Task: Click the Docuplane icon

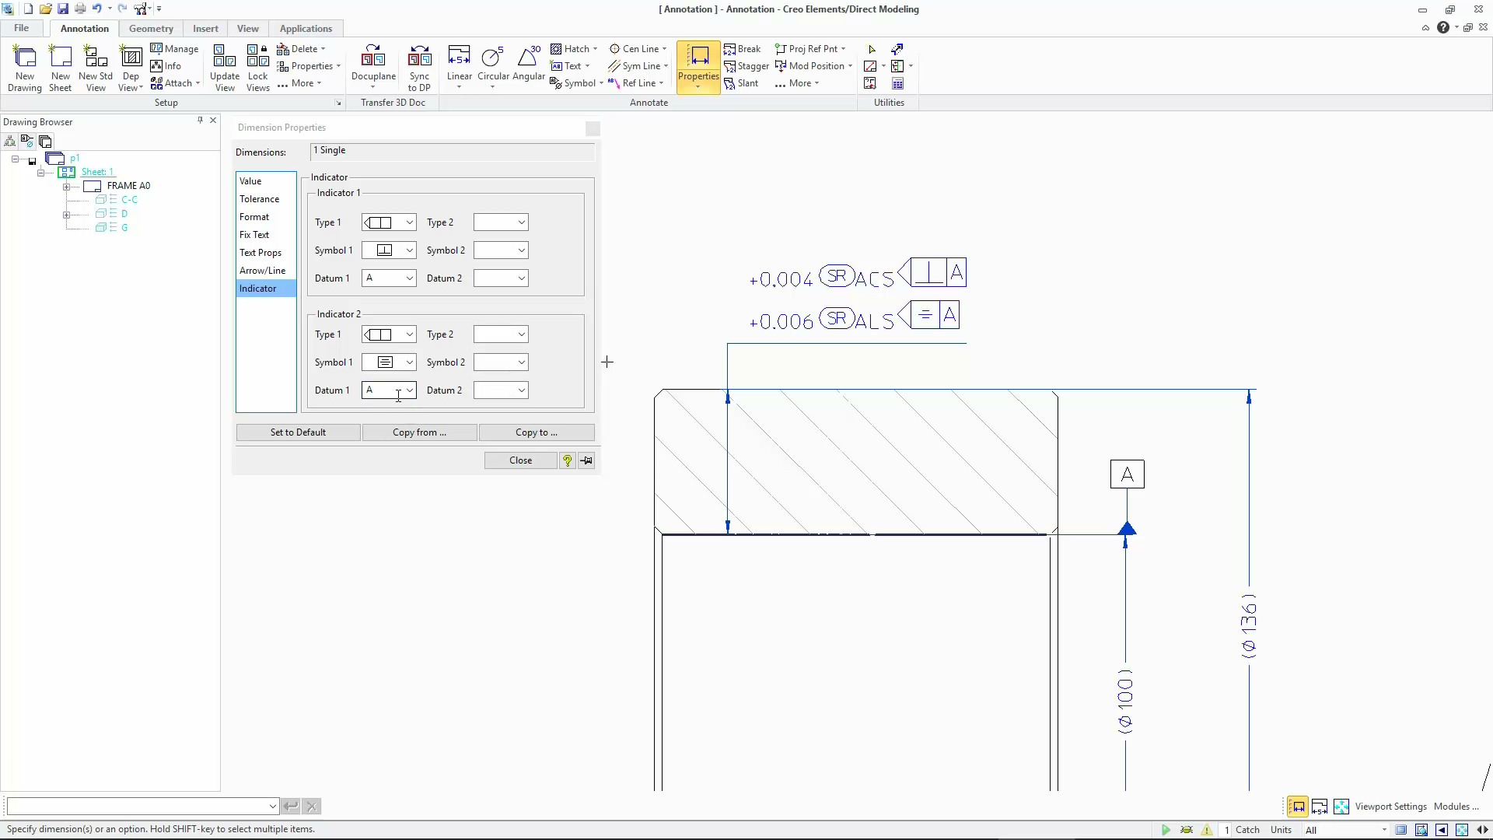Action: tap(373, 64)
